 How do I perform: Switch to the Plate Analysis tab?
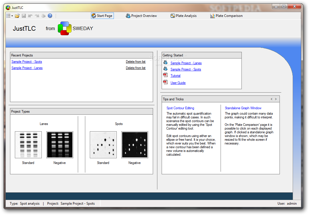click(x=183, y=16)
